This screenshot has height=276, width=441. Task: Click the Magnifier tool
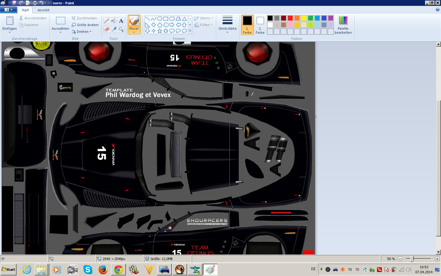click(x=121, y=29)
